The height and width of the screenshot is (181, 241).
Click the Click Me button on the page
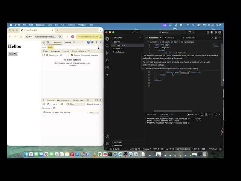pos(13,54)
